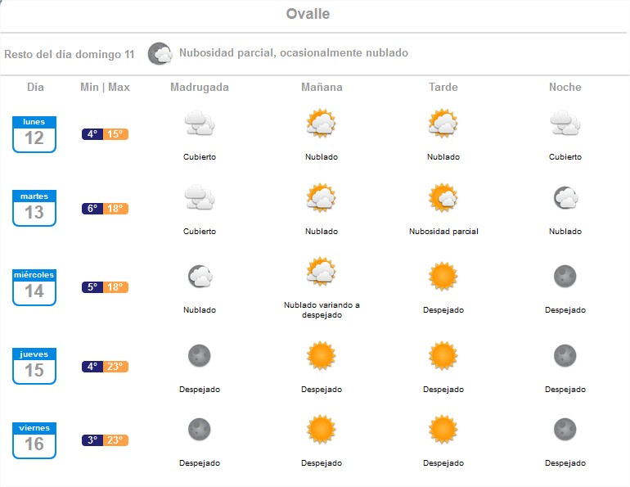Select the lunes 12 calendar date box

tap(34, 134)
